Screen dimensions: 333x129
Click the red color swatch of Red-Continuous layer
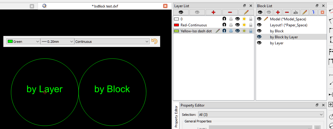[x=176, y=25]
